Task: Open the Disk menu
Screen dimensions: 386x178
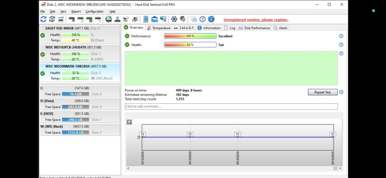Action: (x=52, y=12)
